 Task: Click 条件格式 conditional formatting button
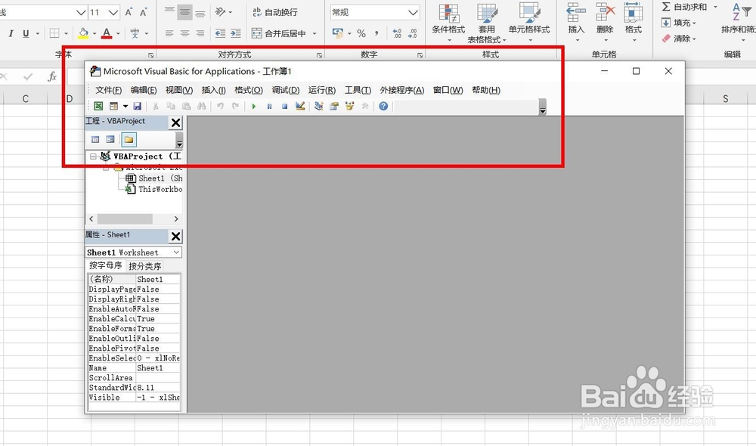coord(448,23)
